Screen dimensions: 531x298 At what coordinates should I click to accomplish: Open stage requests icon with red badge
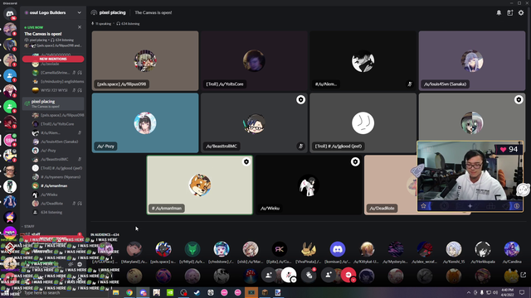coord(309,275)
